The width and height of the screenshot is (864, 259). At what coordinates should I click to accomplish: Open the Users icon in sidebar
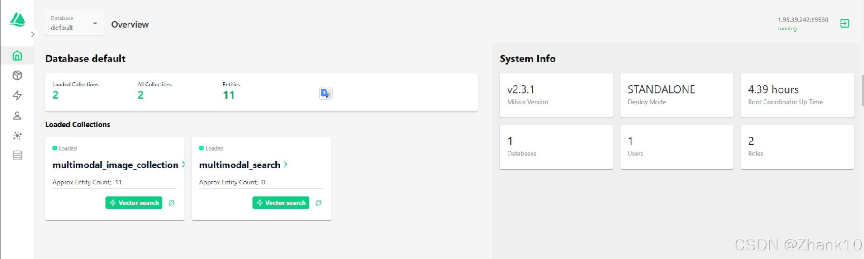(17, 116)
